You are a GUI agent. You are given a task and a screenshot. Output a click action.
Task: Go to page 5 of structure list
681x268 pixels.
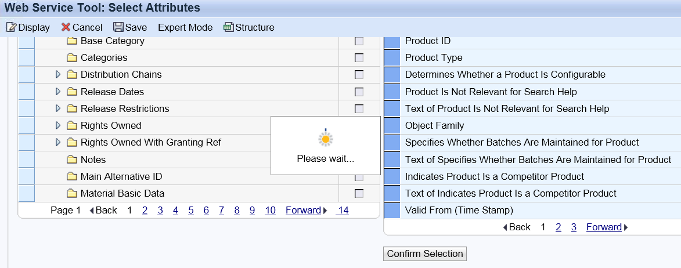[190, 211]
